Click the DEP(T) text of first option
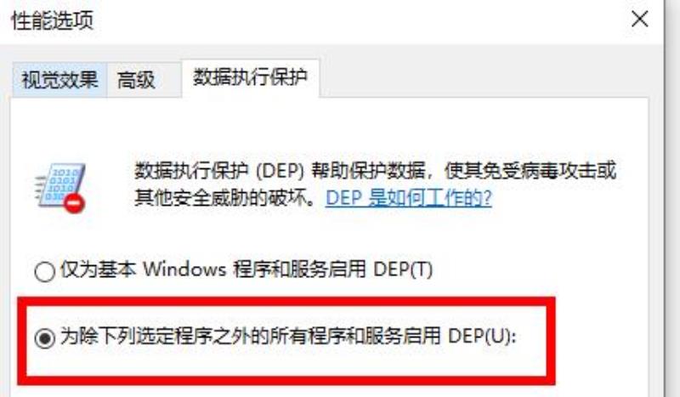This screenshot has width=680, height=397. pyautogui.click(x=403, y=269)
